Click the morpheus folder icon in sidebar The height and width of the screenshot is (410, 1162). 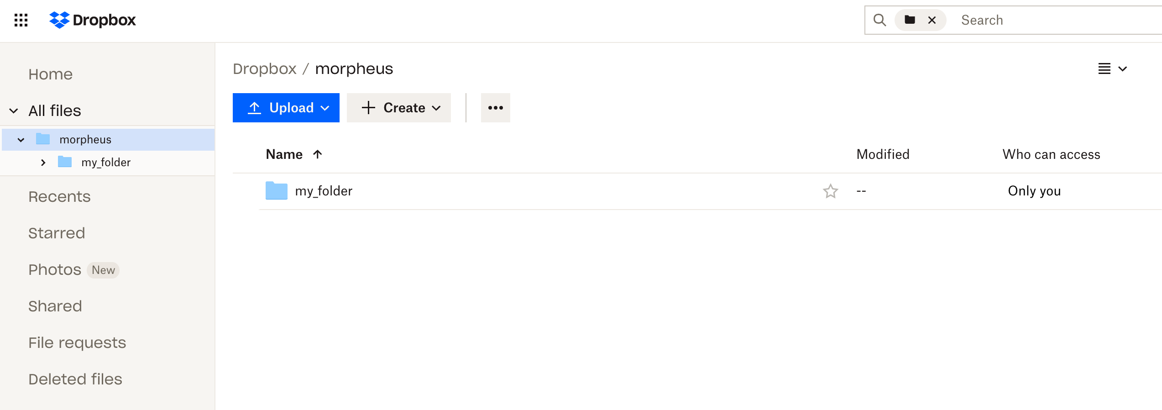tap(43, 139)
